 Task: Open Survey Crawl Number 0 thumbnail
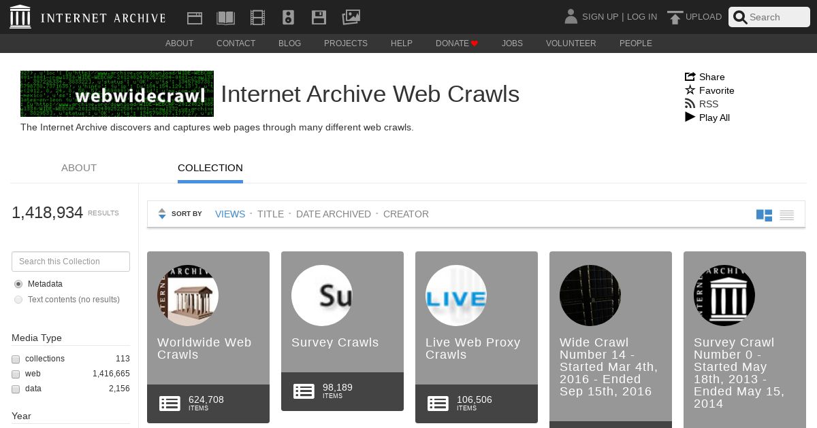point(724,296)
